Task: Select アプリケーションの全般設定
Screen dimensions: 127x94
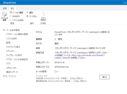Action: pos(17,59)
